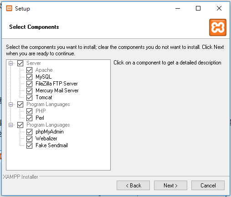This screenshot has width=231, height=197.
Task: Collapse the Program Languages node containing phpMyAdmin
Action: (10, 125)
